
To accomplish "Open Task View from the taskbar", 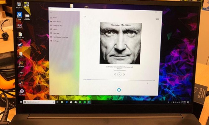I will 57,102.
